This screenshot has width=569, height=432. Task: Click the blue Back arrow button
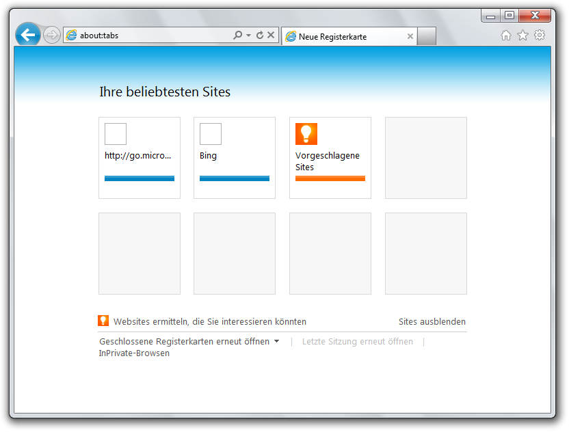point(28,35)
